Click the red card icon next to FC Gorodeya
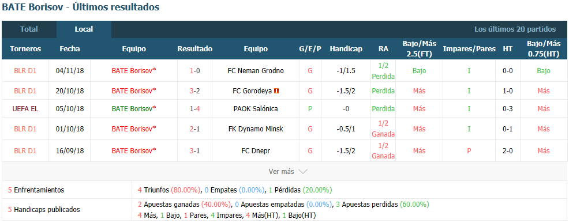The height and width of the screenshot is (223, 569). (x=276, y=91)
